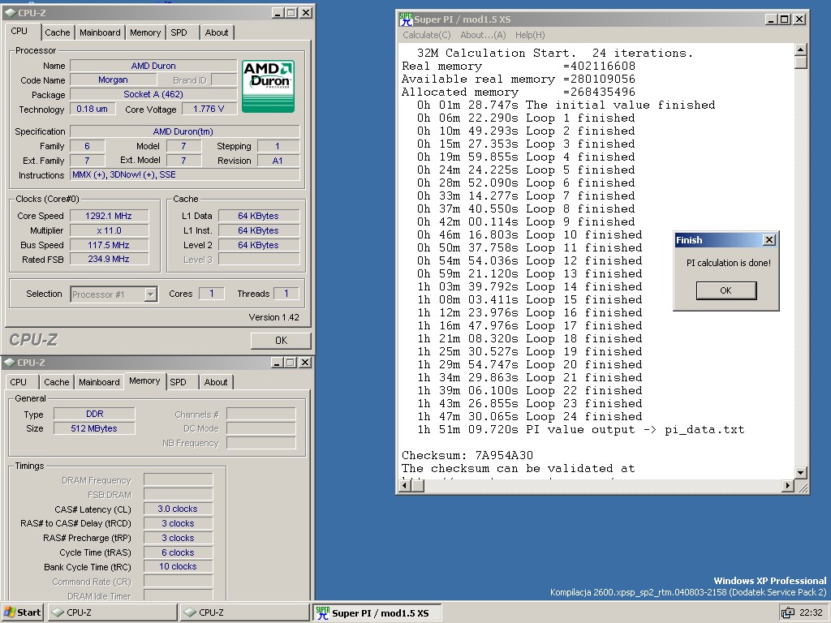Click Super PI horizontal scrollbar right arrow
Image resolution: width=831 pixels, height=623 pixels.
tap(787, 485)
